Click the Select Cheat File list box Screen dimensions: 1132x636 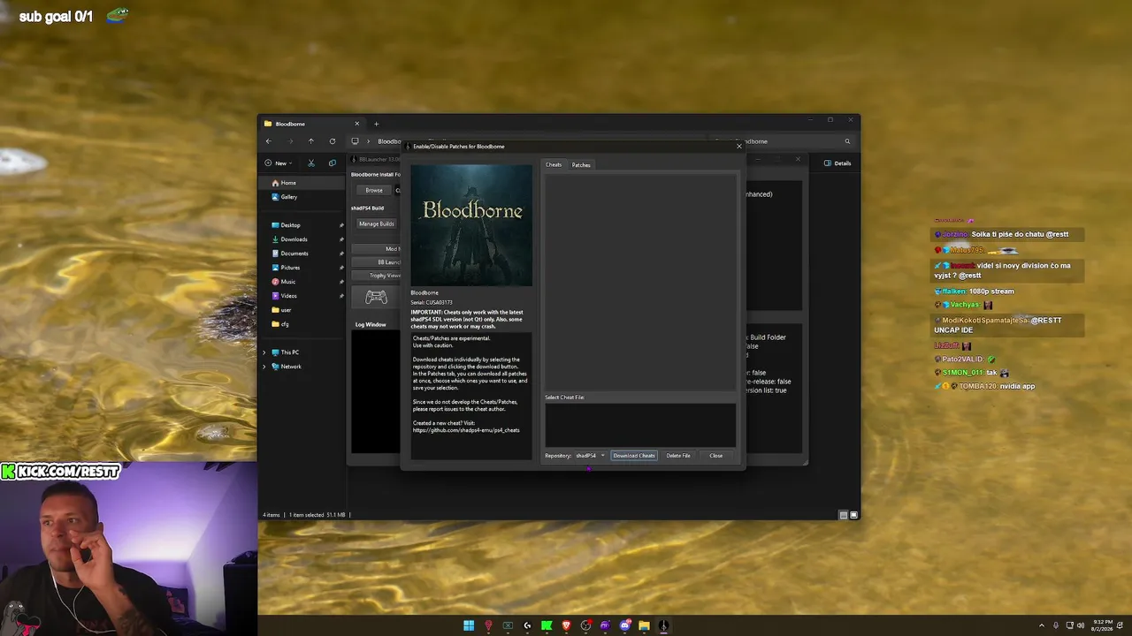coord(640,426)
